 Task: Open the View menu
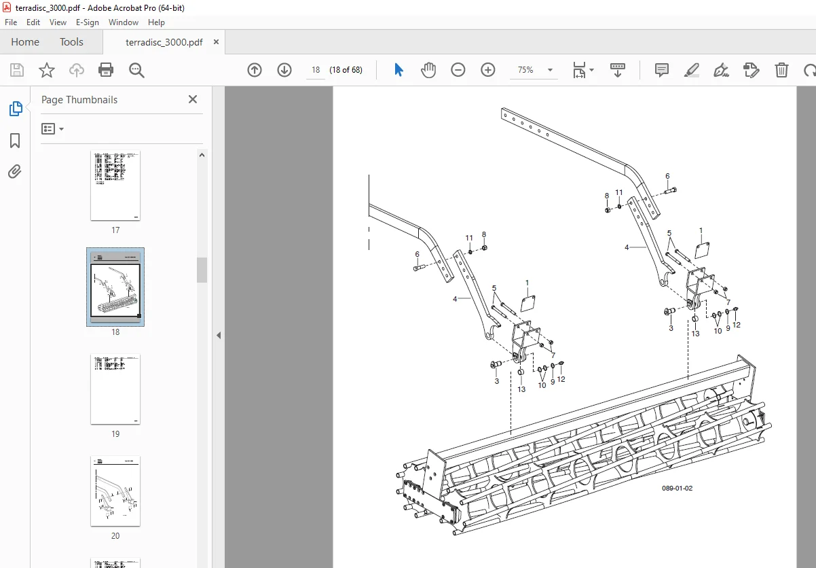(x=58, y=22)
